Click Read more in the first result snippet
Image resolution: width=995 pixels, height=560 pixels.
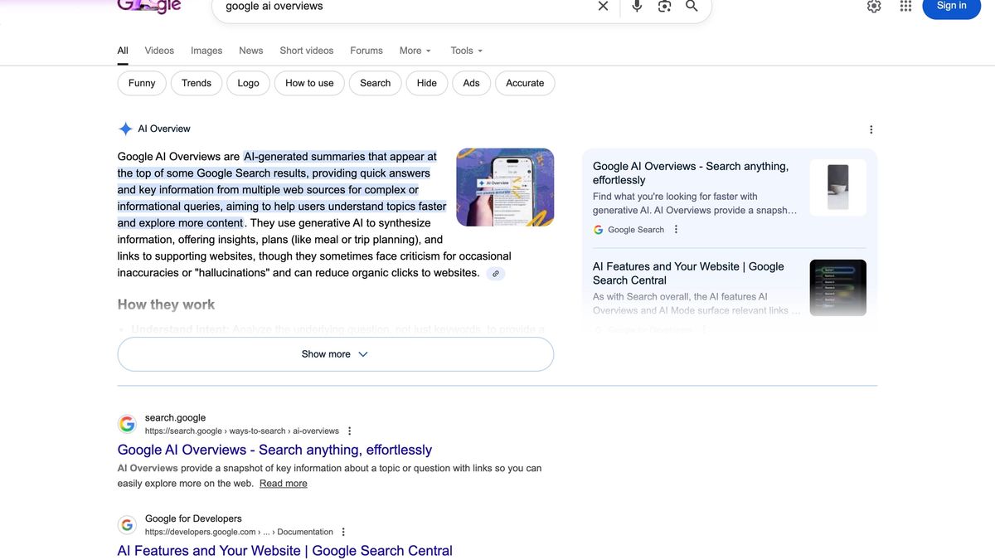284,484
